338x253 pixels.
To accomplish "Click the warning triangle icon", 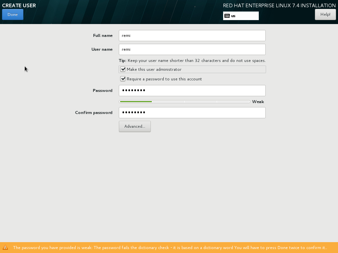I will point(5,248).
